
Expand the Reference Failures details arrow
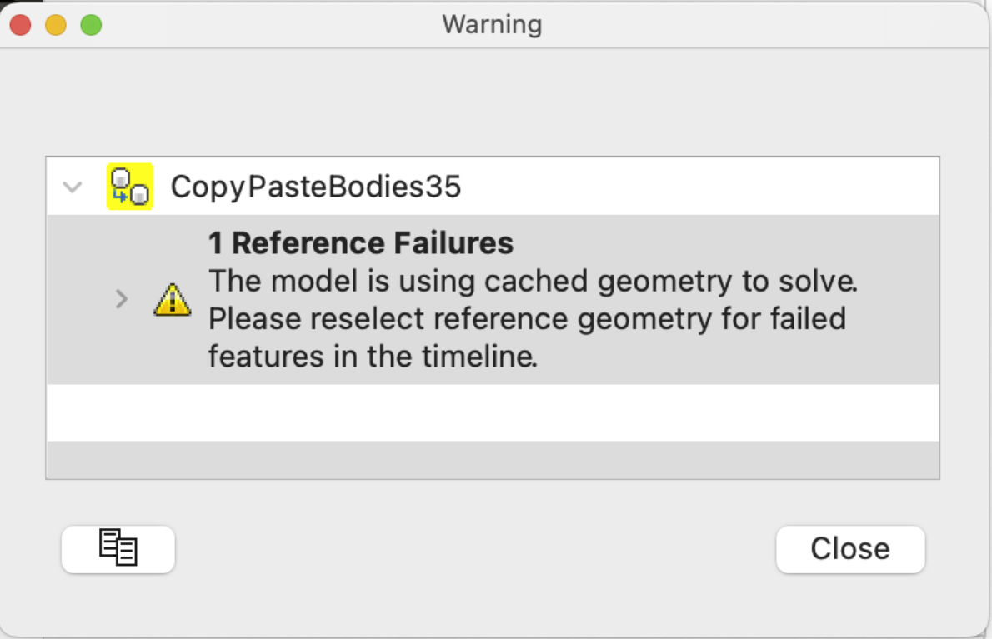(122, 299)
